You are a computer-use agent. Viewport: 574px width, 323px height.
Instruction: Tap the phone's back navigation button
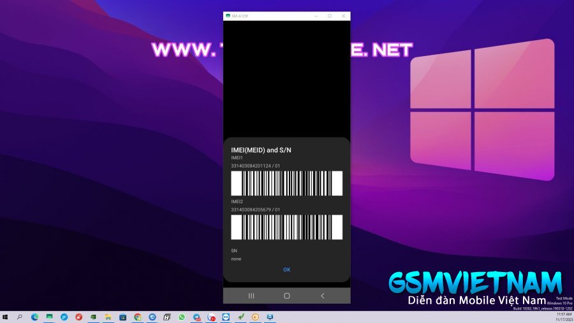pos(323,296)
